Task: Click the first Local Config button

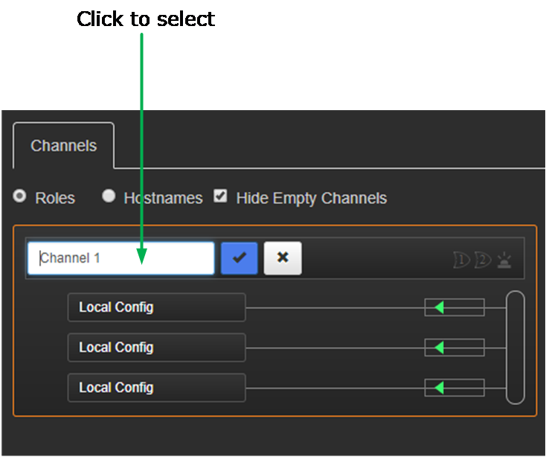Action: [x=156, y=307]
